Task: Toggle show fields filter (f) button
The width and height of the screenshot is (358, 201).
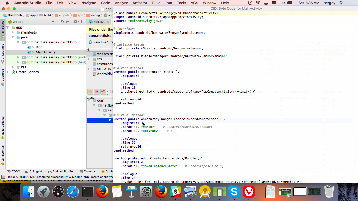Action: click(90, 92)
